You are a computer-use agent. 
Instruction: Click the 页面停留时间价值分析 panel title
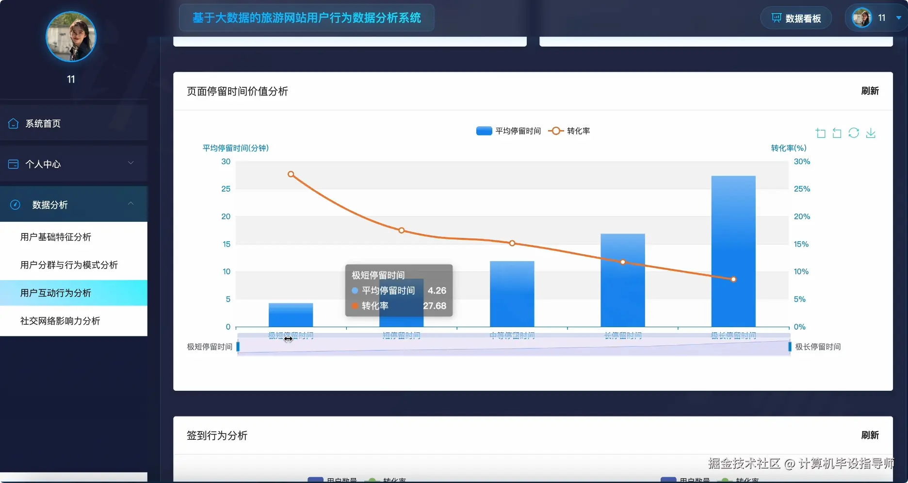(x=237, y=91)
